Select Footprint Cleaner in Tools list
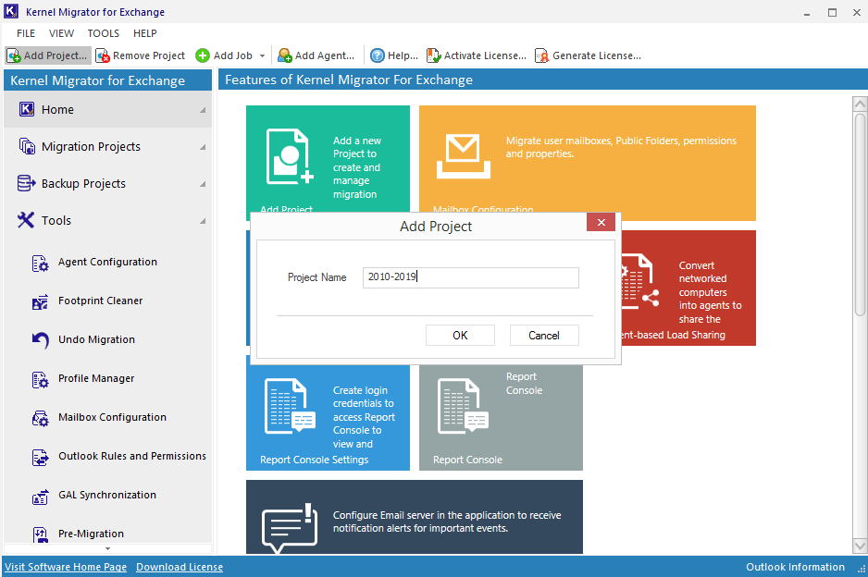The image size is (868, 577). pos(101,301)
